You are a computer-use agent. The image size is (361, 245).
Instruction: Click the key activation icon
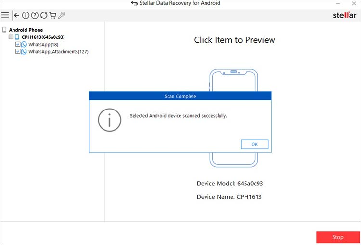click(x=62, y=15)
